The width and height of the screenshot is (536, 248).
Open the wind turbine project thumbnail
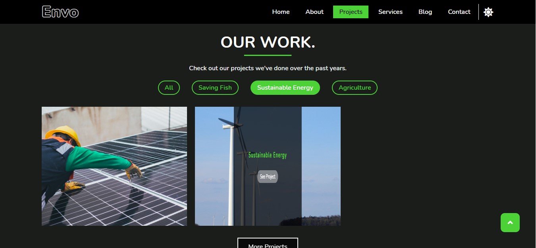click(268, 166)
